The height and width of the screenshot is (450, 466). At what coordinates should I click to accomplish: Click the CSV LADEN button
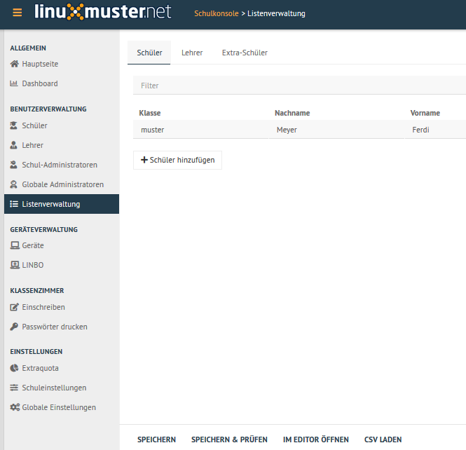click(383, 439)
